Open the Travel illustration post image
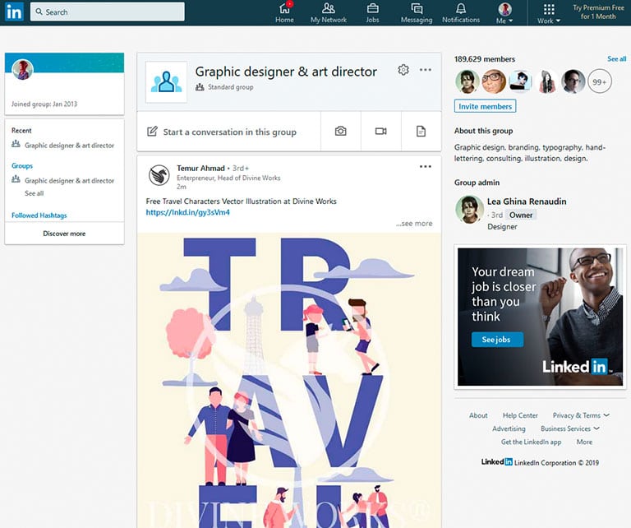This screenshot has width=631, height=528. [x=289, y=380]
